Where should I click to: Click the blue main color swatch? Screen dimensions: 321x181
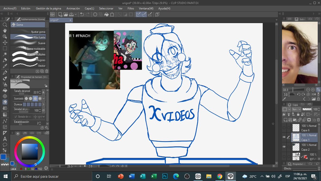tap(3, 157)
